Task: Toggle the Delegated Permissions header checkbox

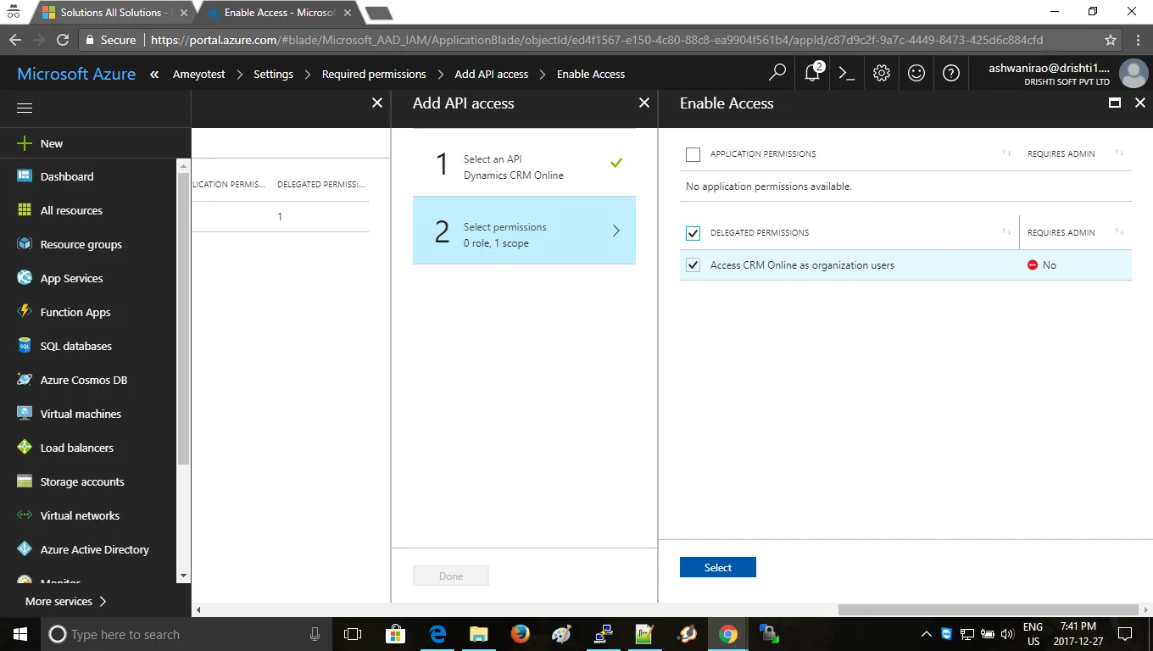Action: pos(693,233)
